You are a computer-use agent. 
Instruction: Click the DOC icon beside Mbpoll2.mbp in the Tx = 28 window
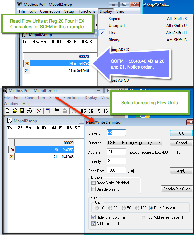(x=10, y=121)
